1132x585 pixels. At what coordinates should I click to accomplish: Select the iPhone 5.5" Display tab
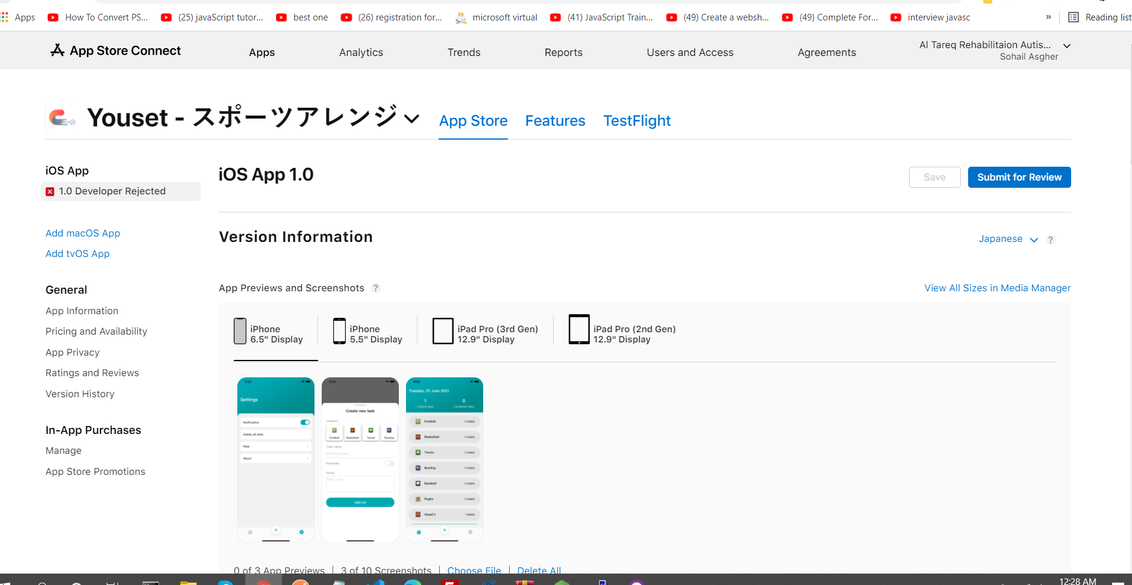(367, 334)
